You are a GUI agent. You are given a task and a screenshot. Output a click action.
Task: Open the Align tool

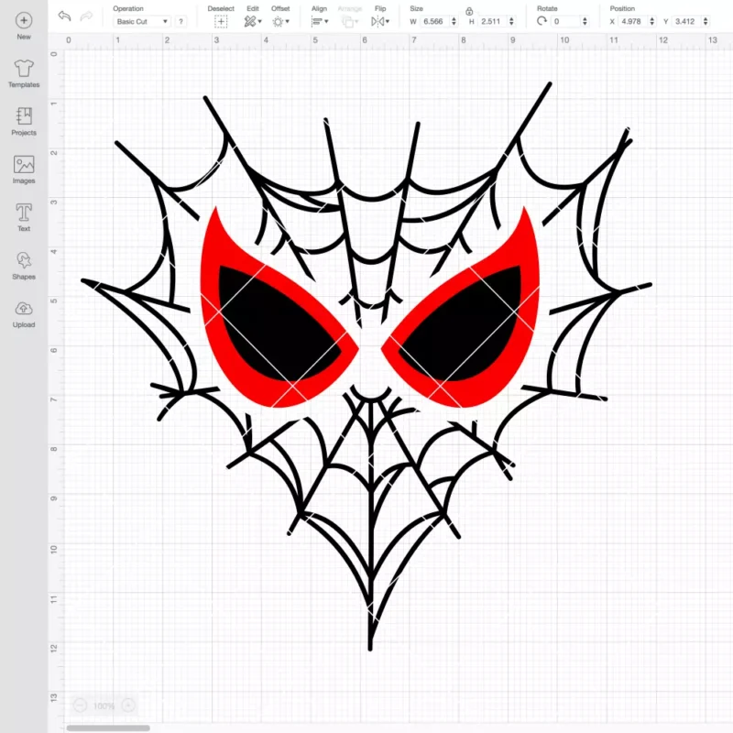pyautogui.click(x=317, y=21)
